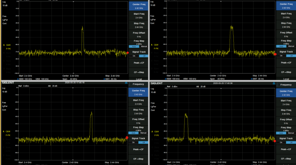Select Center Freq in top-right analyzer

286,6
